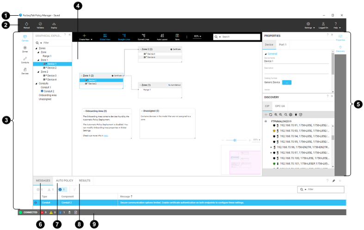Click the shield icon in Discovery toolbar
The image size is (364, 230).
pyautogui.click(x=301, y=115)
